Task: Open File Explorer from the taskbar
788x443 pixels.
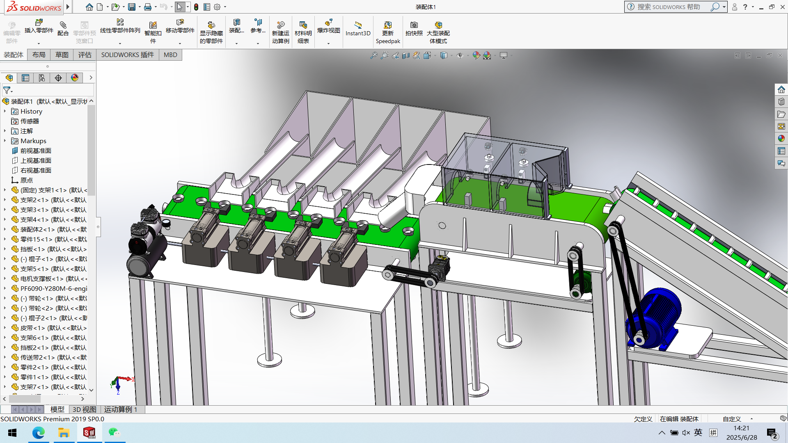Action: (64, 433)
